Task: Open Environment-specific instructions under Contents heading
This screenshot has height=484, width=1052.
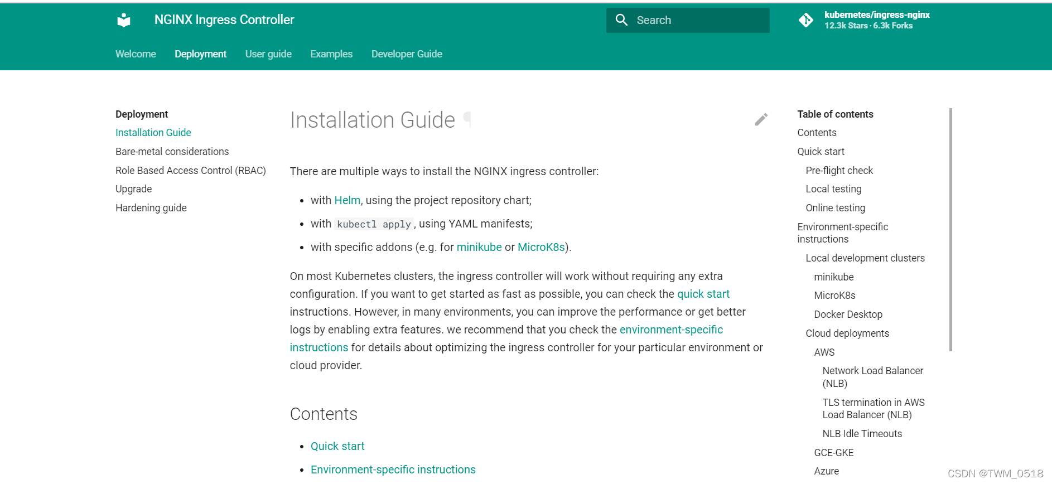Action: (393, 470)
